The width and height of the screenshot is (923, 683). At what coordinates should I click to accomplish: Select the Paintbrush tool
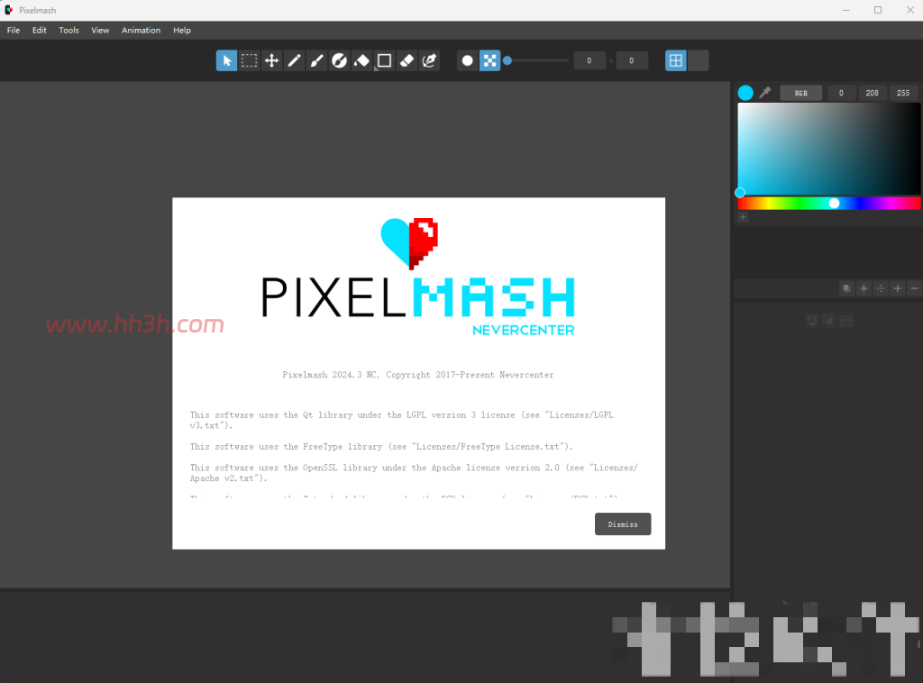(316, 60)
